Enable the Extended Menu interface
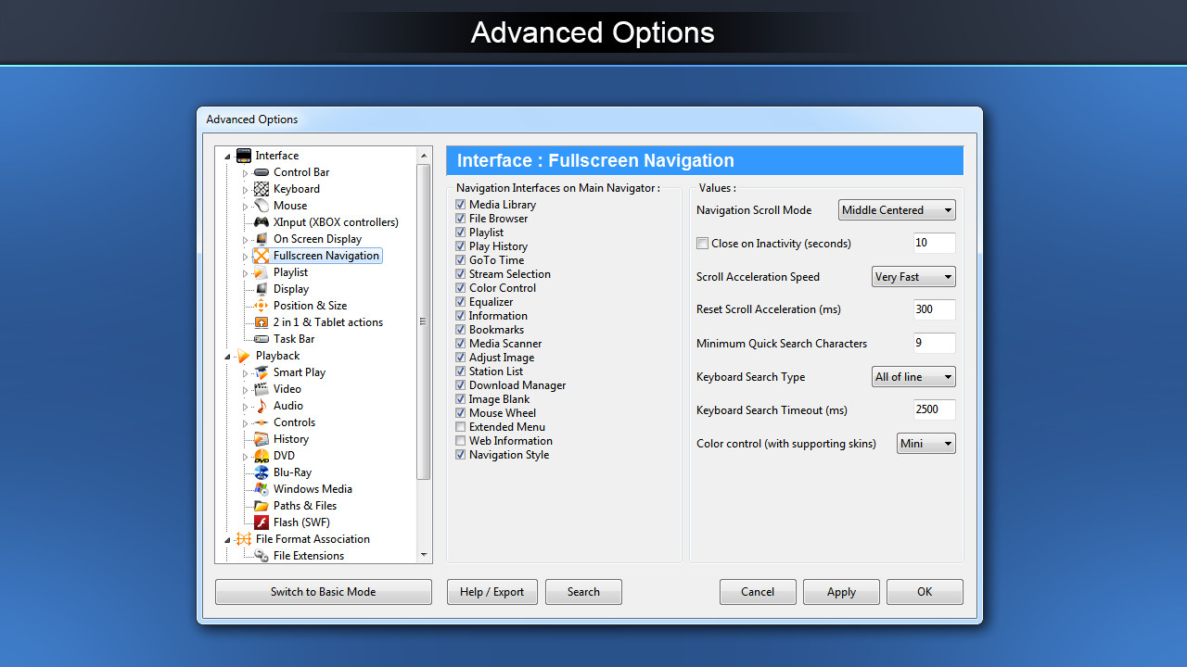This screenshot has width=1187, height=667. (x=460, y=427)
